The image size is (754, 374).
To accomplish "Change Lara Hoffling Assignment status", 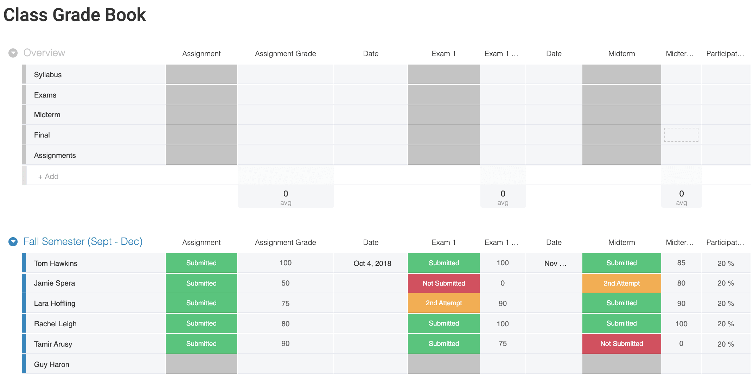I will pos(202,303).
